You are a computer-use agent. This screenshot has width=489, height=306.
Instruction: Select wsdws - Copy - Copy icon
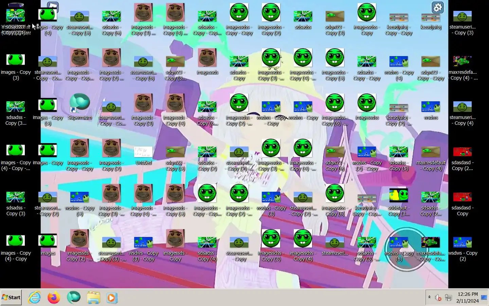point(271,113)
